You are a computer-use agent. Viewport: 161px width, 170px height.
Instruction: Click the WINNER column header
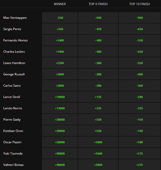[60, 4]
